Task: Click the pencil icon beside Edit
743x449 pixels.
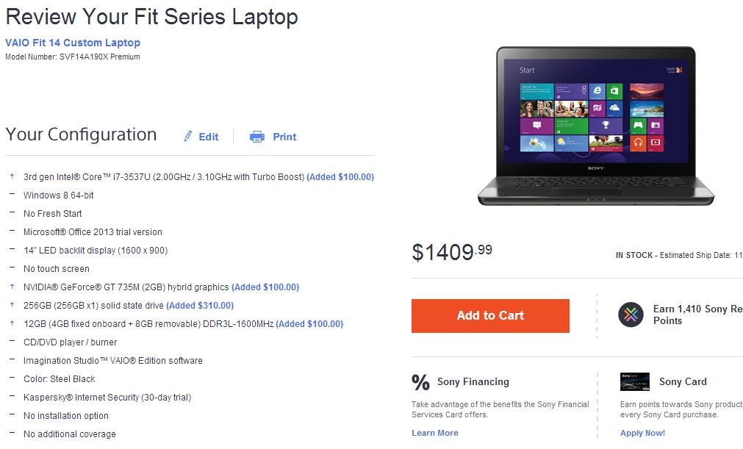Action: click(x=188, y=137)
